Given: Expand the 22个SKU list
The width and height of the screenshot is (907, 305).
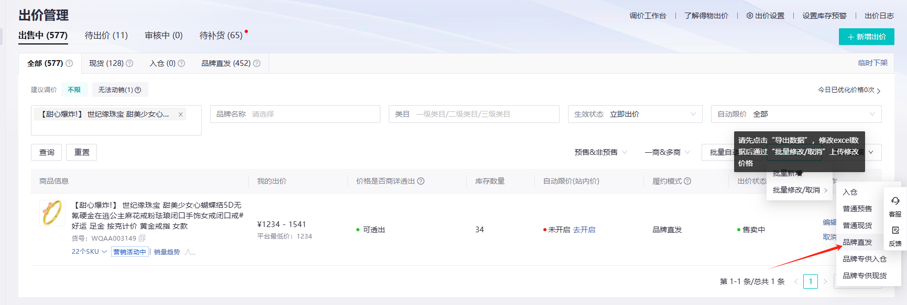Looking at the screenshot, I should (x=89, y=252).
